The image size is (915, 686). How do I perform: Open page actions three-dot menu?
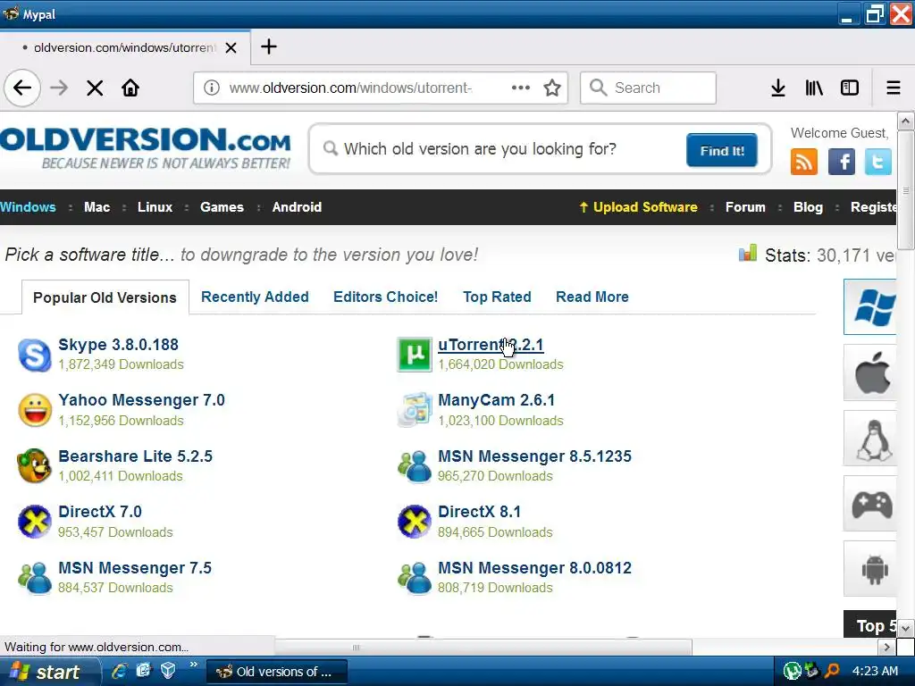pyautogui.click(x=521, y=88)
